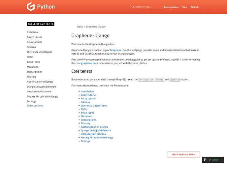Open Introspection Schema in sidebar
Screen dimensions: 227x169
pyautogui.click(x=39, y=91)
